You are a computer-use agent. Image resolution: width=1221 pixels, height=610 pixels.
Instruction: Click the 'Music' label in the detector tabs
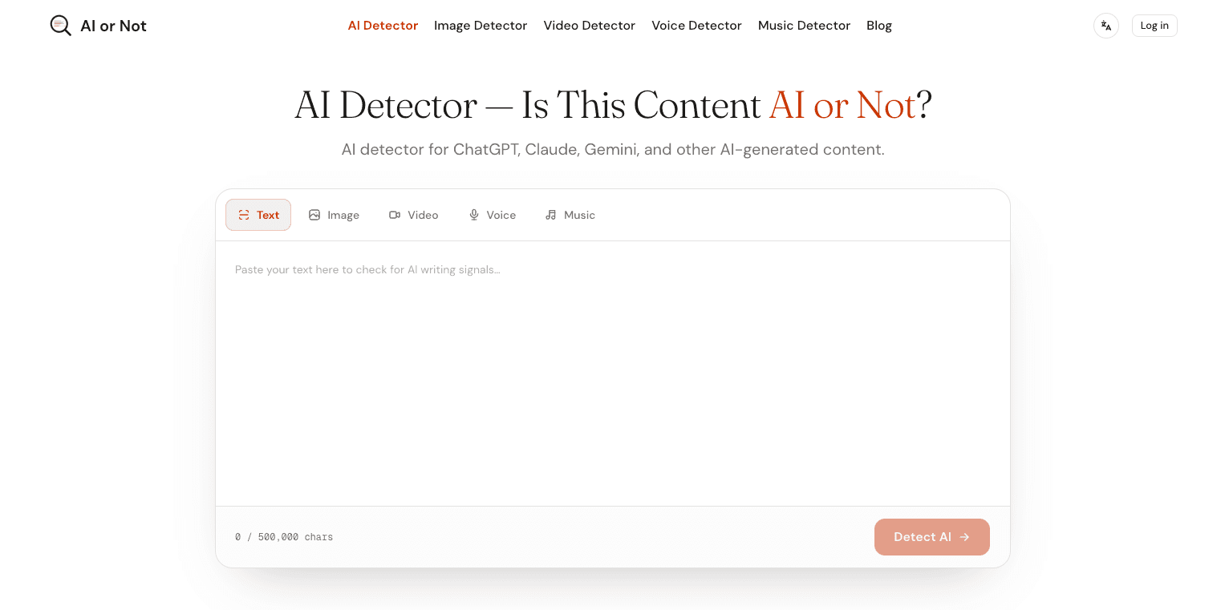pyautogui.click(x=579, y=215)
